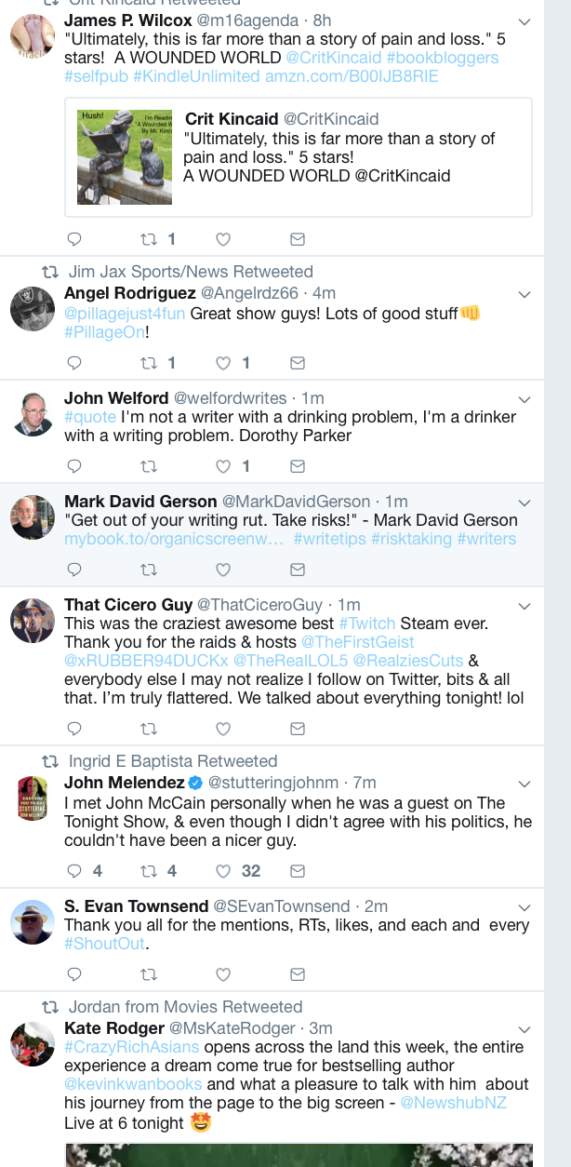Open the chevron menu on John Welford's tweet
The width and height of the screenshot is (571, 1167).
click(524, 399)
